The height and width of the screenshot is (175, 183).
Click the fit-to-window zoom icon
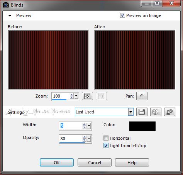pyautogui.click(x=87, y=96)
